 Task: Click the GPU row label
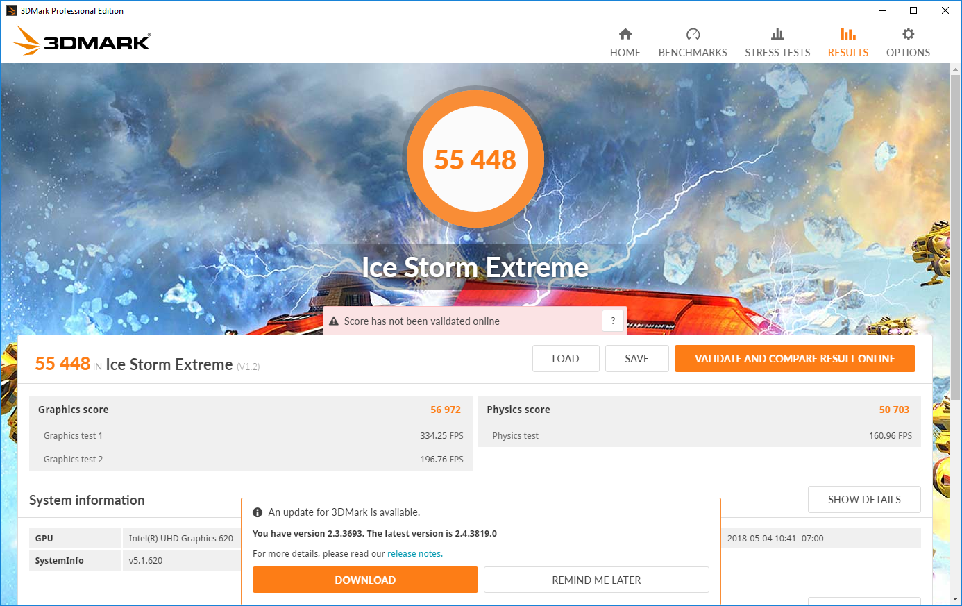[x=44, y=539]
